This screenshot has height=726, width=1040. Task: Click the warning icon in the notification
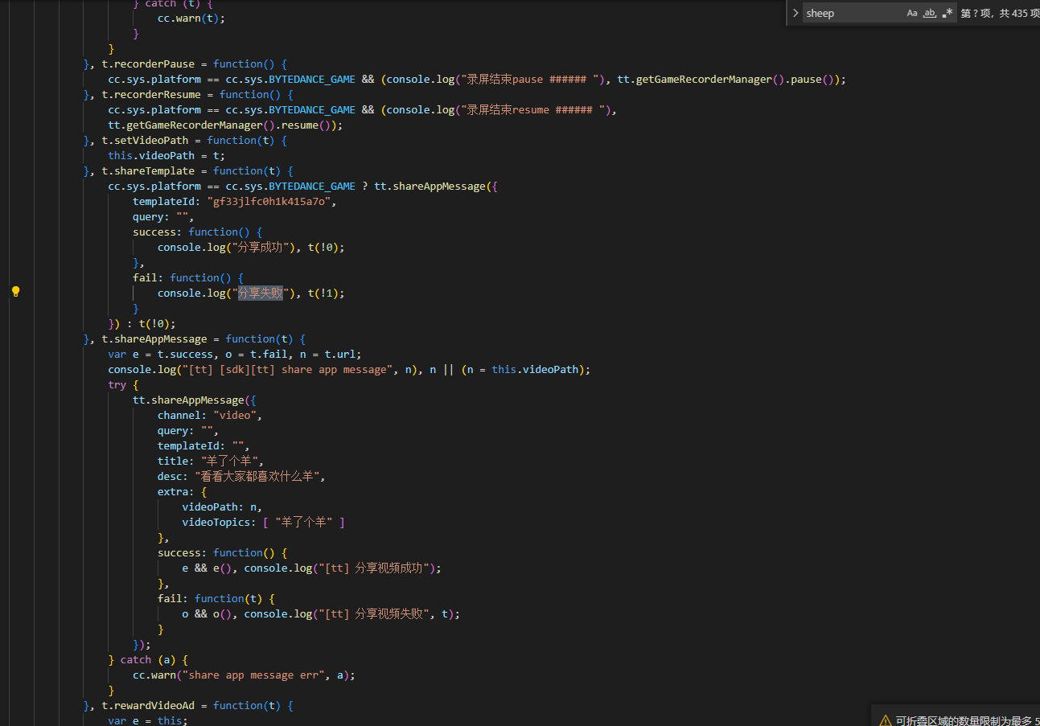[x=886, y=720]
